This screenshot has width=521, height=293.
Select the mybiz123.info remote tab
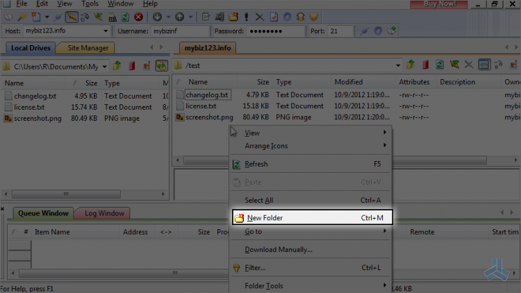point(208,48)
